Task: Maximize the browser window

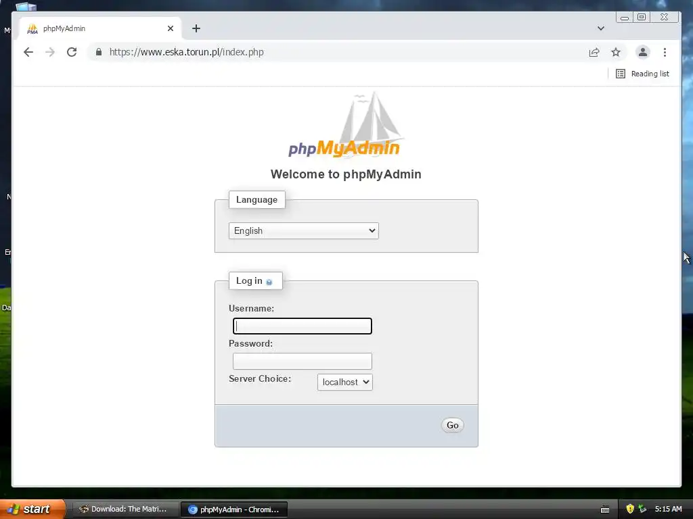Action: click(x=642, y=17)
